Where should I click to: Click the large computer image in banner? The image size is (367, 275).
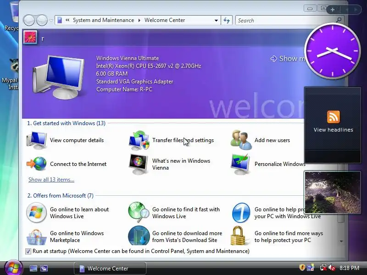(x=59, y=77)
